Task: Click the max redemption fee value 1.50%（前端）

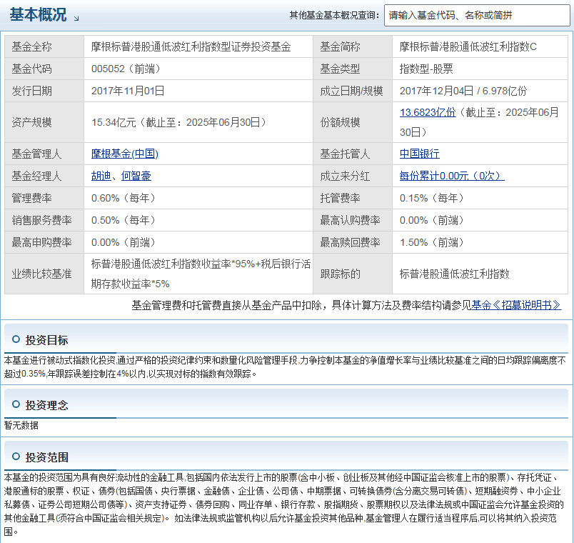Action: click(x=432, y=242)
